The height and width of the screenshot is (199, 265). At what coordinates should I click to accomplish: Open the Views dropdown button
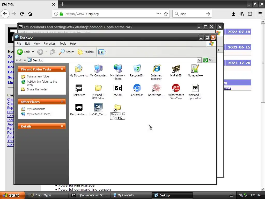[102, 52]
